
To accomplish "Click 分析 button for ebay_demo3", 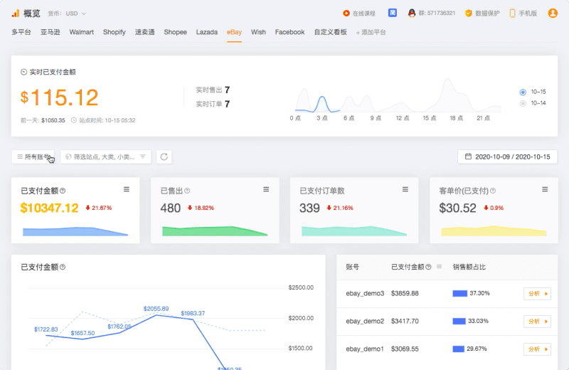I will (537, 293).
